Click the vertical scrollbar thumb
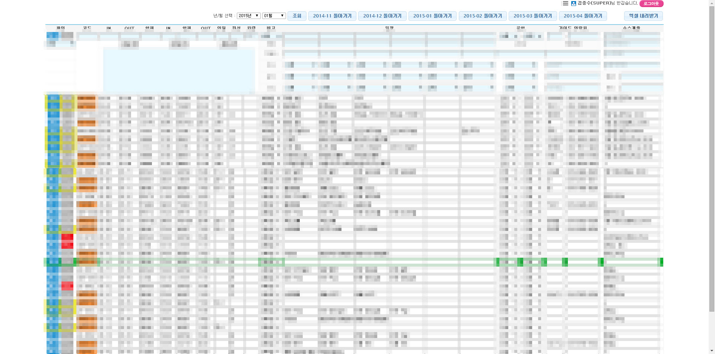 coord(712,159)
